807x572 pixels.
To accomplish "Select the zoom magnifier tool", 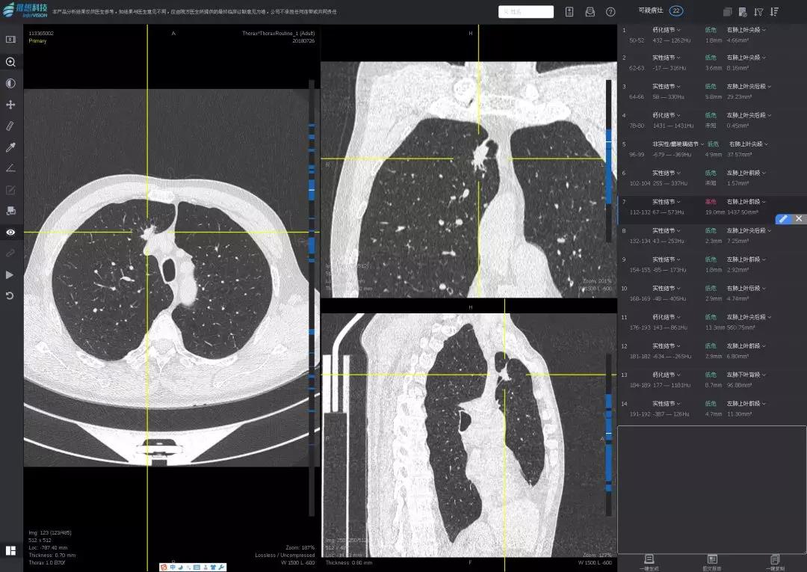I will tap(10, 62).
